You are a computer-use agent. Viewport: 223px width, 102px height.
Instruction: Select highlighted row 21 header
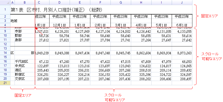coord(5,83)
